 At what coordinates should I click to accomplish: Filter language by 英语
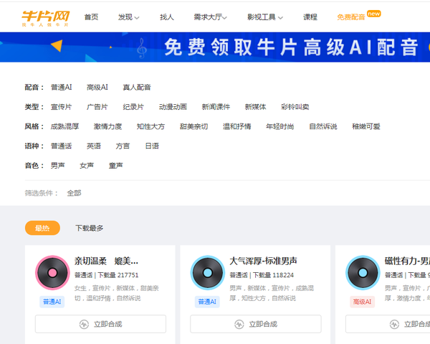pos(93,146)
